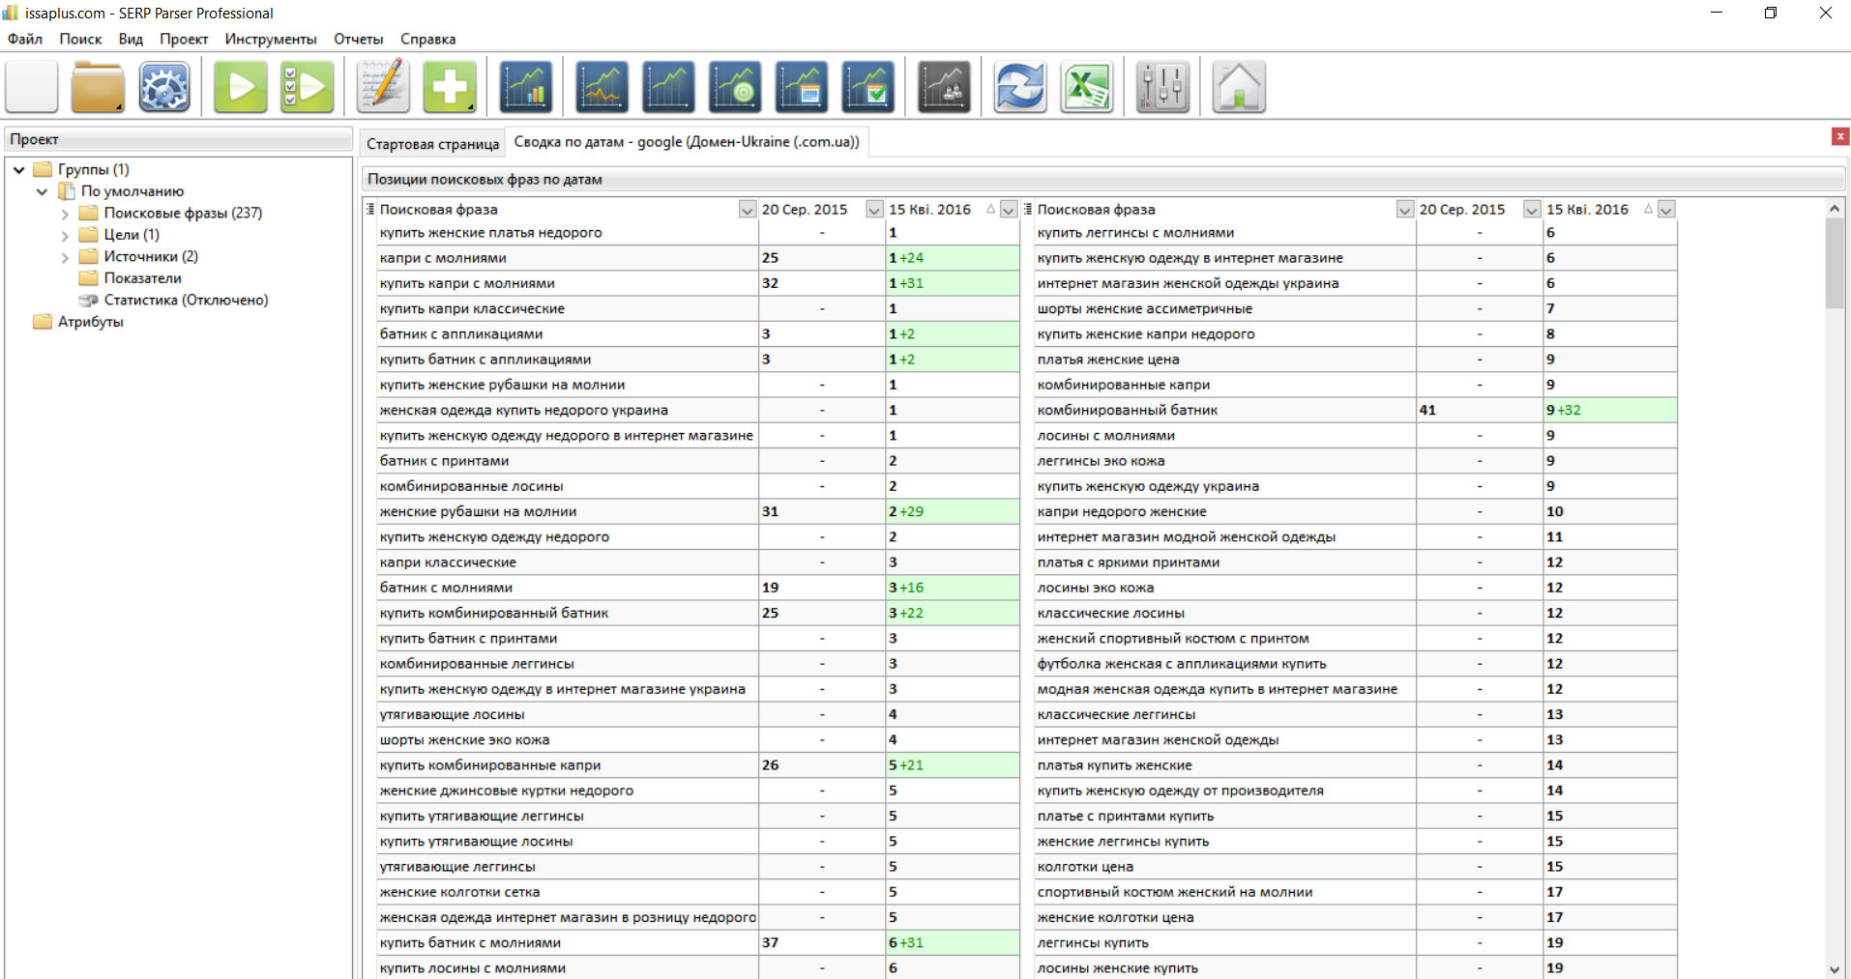Run selected items with checklist play icon
Screen dimensions: 1851x979
tap(307, 87)
